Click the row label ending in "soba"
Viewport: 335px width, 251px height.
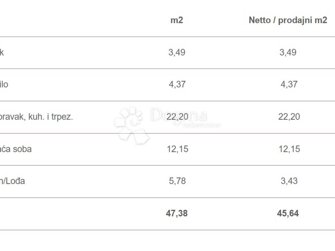(16, 149)
